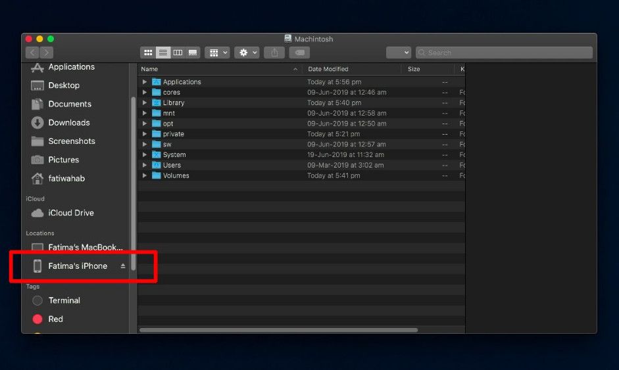Open Screenshots folder in the sidebar

click(x=72, y=141)
